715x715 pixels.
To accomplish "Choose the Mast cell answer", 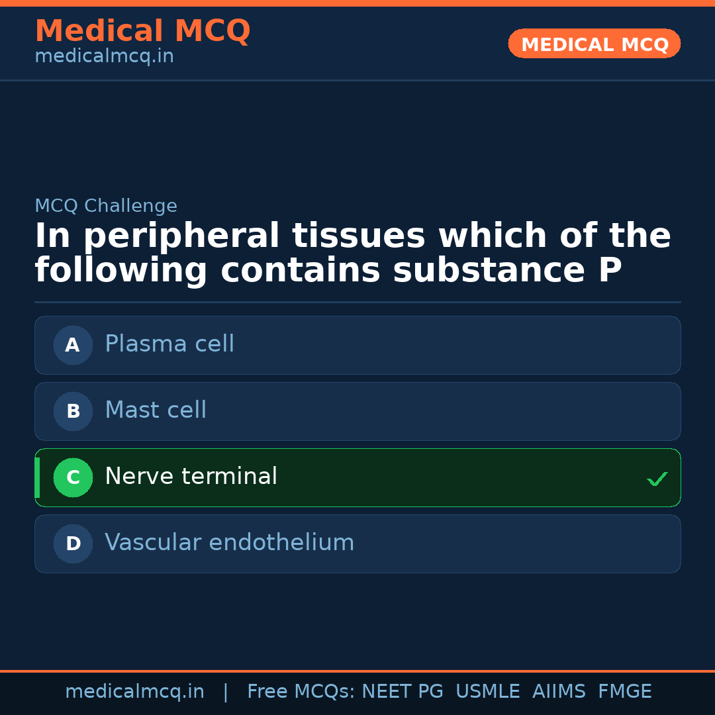I will pyautogui.click(x=156, y=410).
